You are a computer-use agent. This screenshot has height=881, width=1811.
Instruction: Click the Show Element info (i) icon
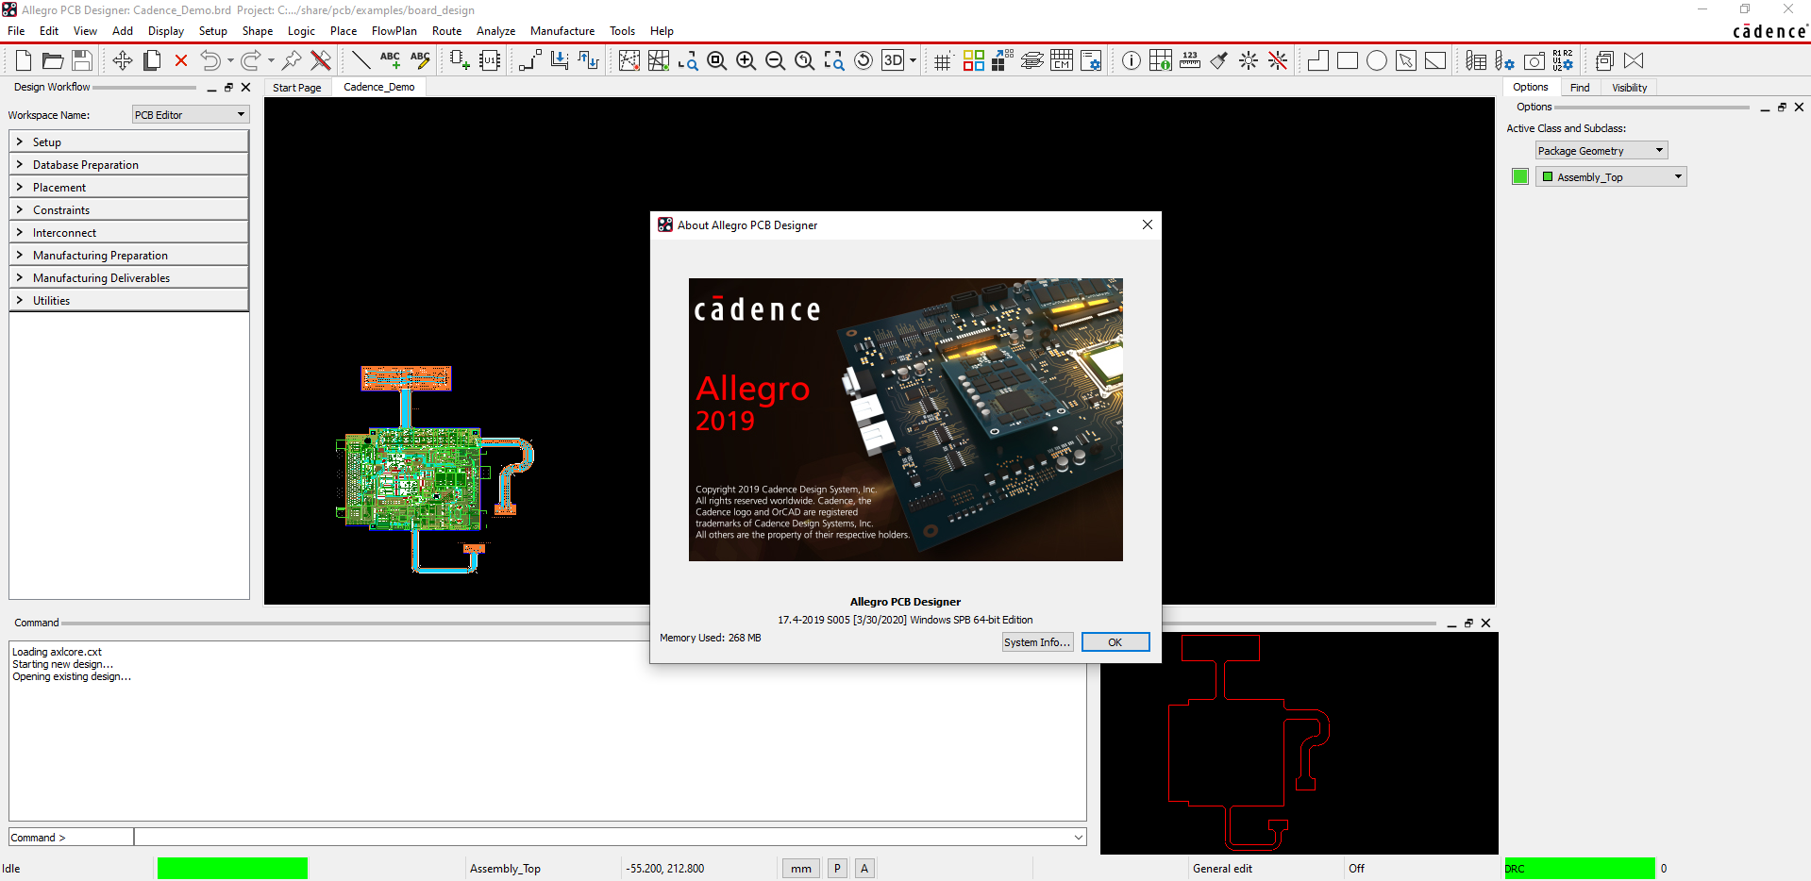click(1132, 61)
